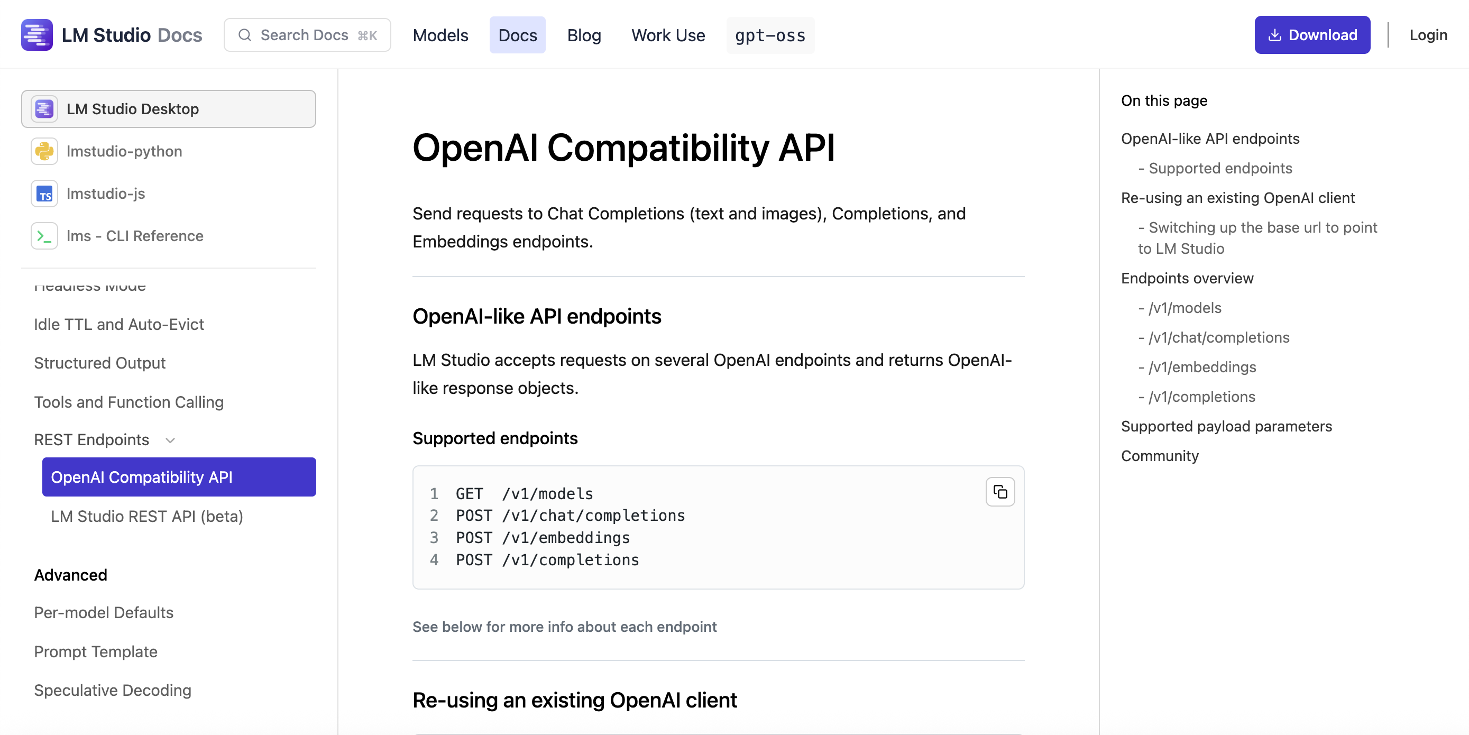Click the download arrow icon in header
Screen dimensions: 1469x735
(x=1274, y=35)
